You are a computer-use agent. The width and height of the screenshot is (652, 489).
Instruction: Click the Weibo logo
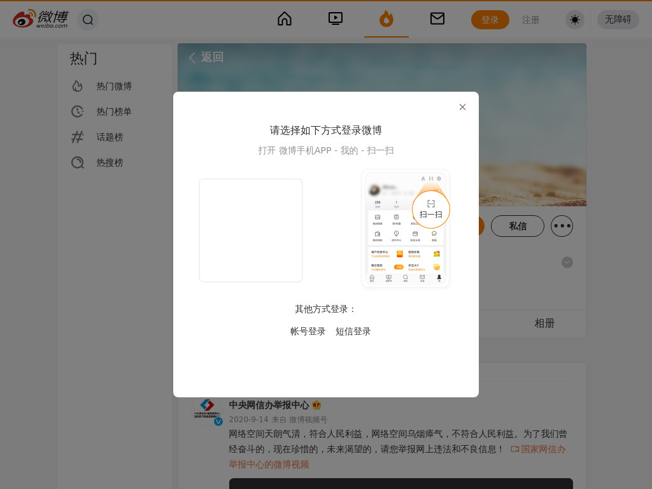pos(40,19)
